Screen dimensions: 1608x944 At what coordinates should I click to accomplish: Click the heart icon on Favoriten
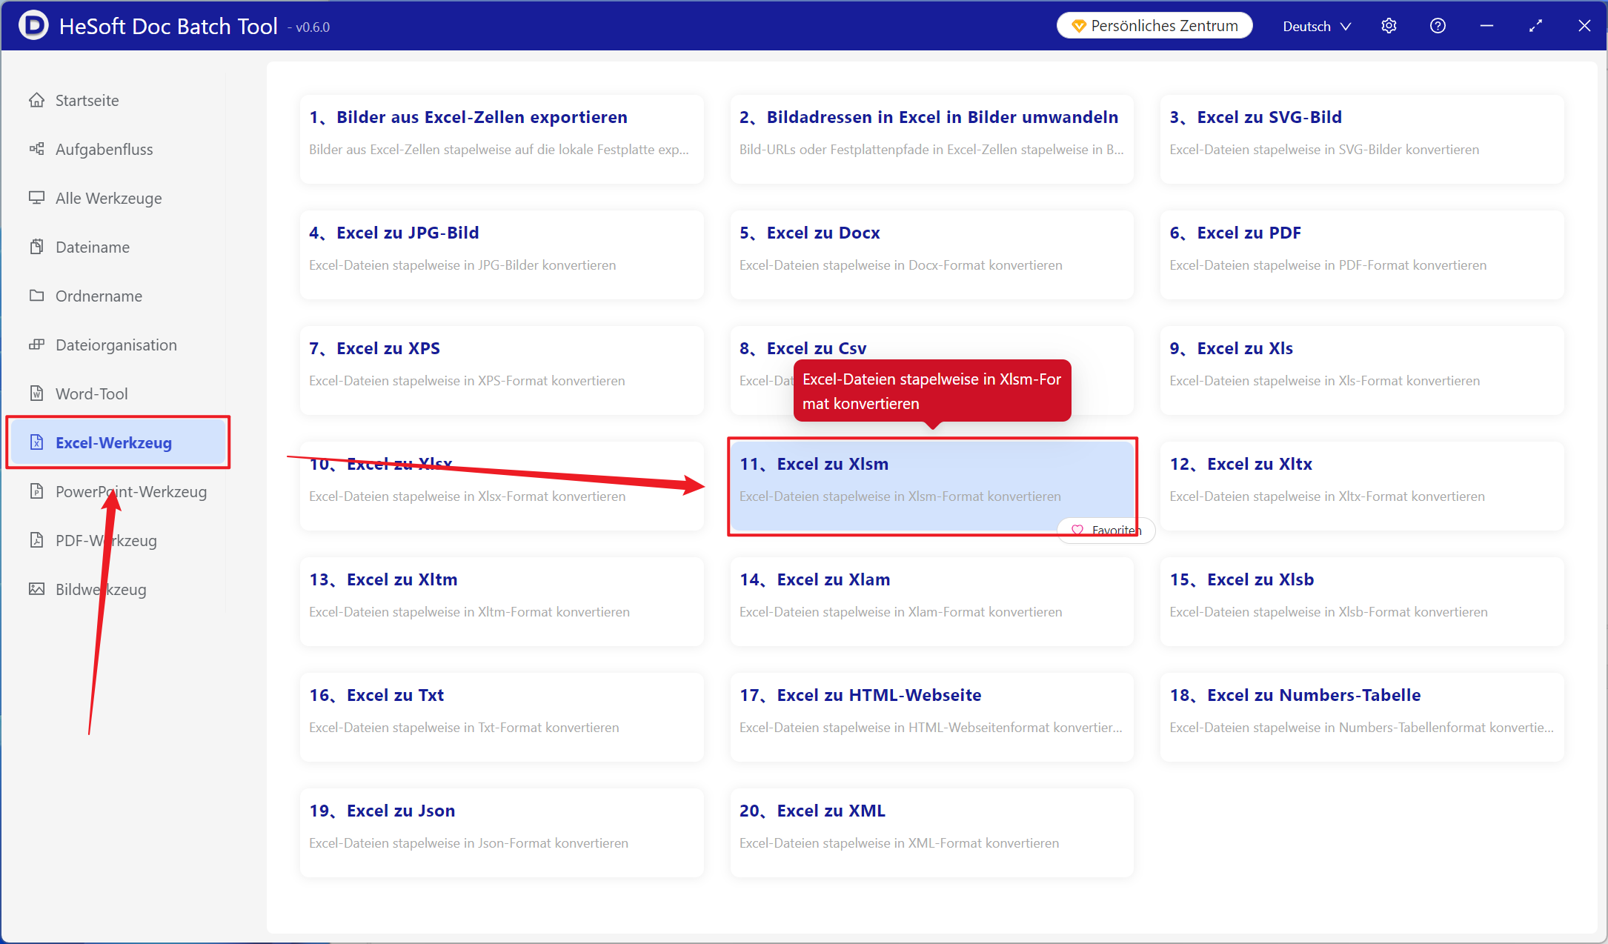(1077, 530)
